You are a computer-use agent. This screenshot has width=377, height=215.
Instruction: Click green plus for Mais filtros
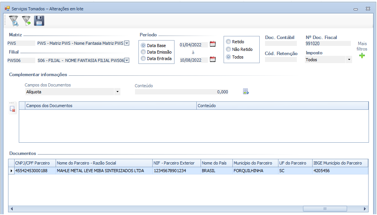362,56
